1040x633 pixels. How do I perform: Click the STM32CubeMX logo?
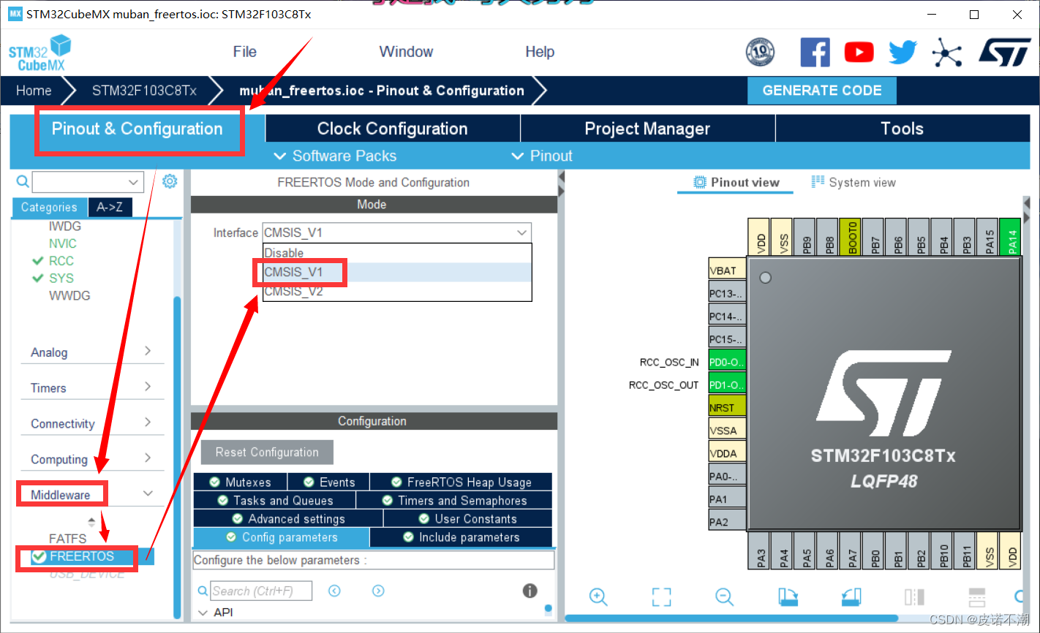[40, 53]
